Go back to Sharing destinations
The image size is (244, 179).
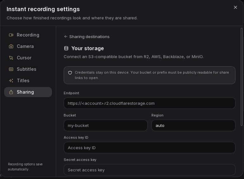tap(87, 36)
